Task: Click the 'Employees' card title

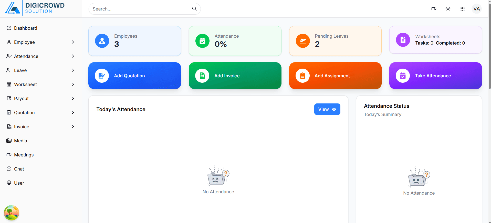Action: (x=126, y=36)
